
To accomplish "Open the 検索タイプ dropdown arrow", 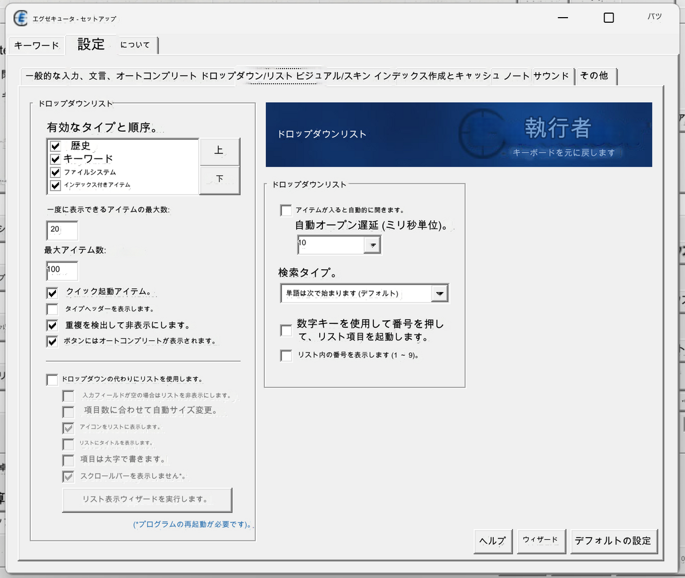I will (x=440, y=293).
